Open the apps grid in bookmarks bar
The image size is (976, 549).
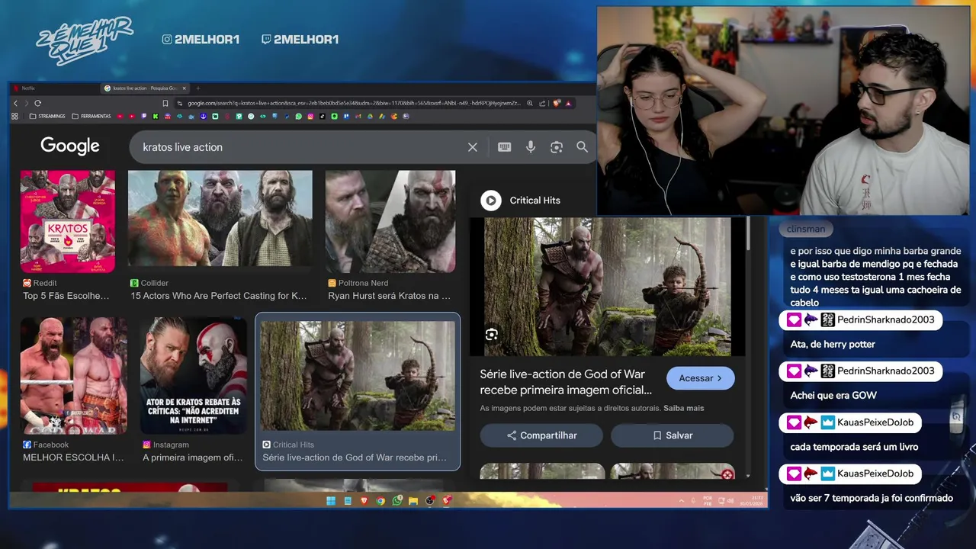[14, 116]
